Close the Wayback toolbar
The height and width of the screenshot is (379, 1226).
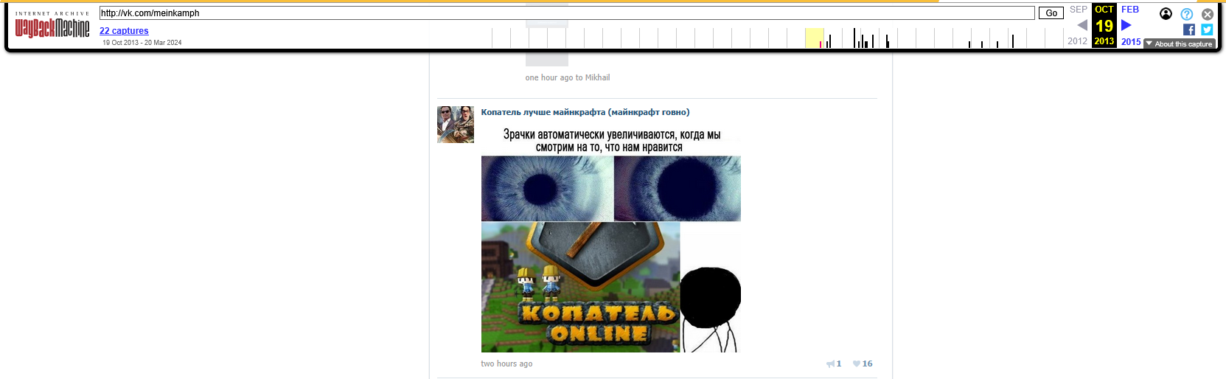pos(1208,14)
